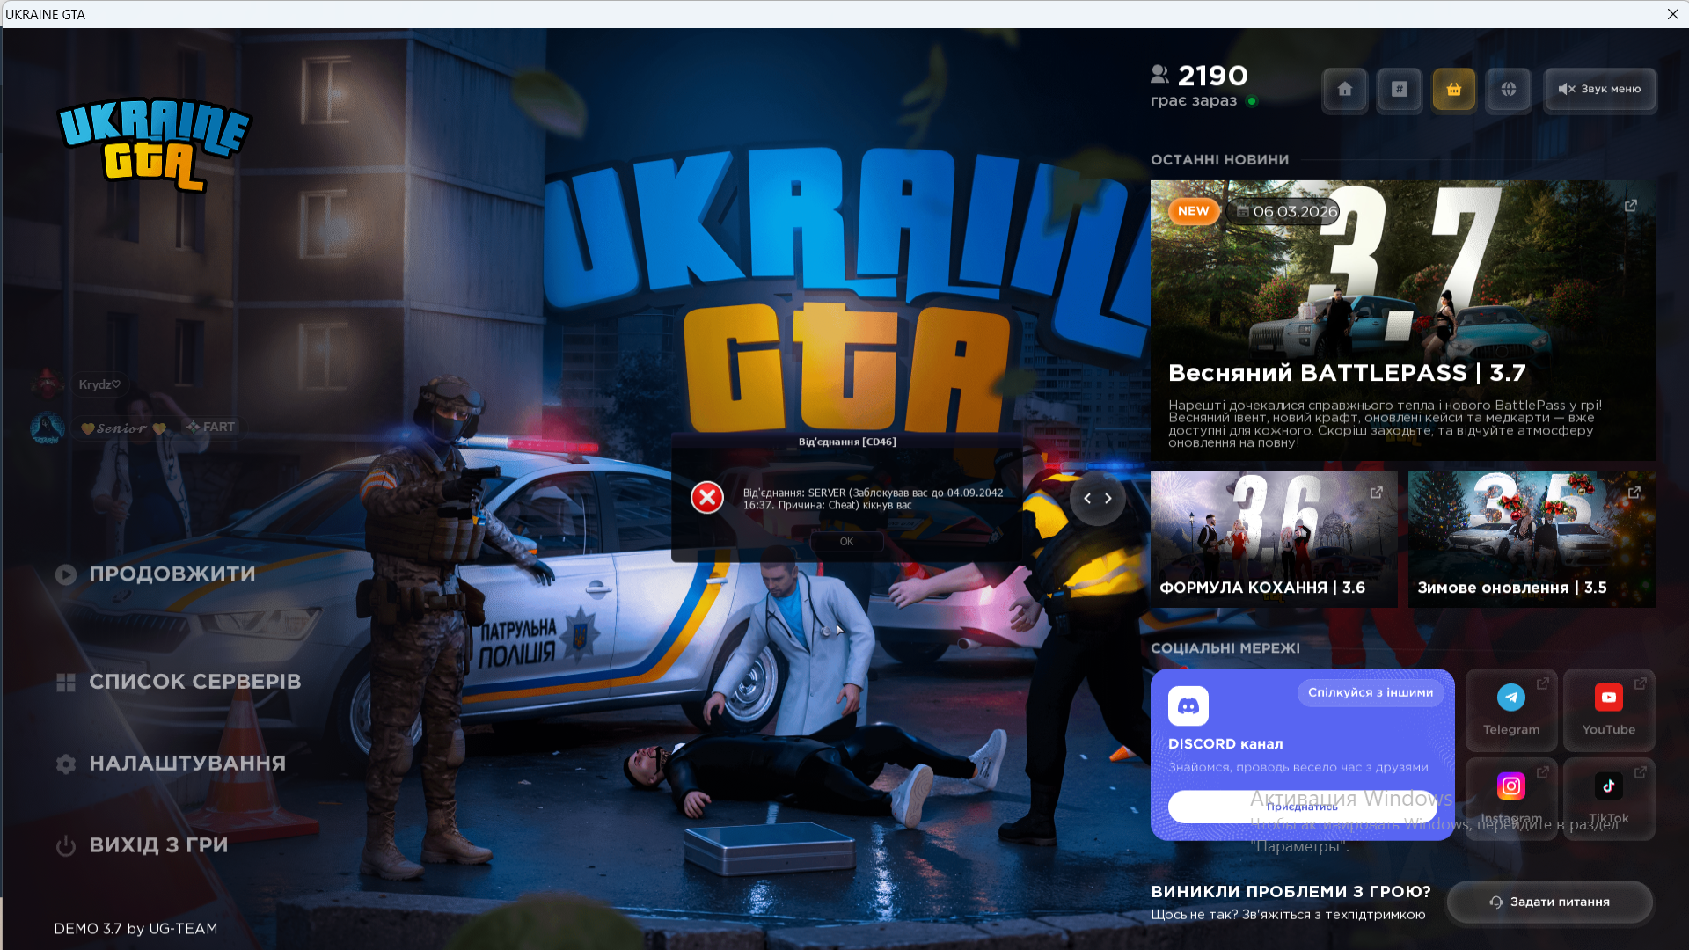Open НАЛАШТУВАННЯ settings menu item
This screenshot has height=950, width=1689.
187,764
